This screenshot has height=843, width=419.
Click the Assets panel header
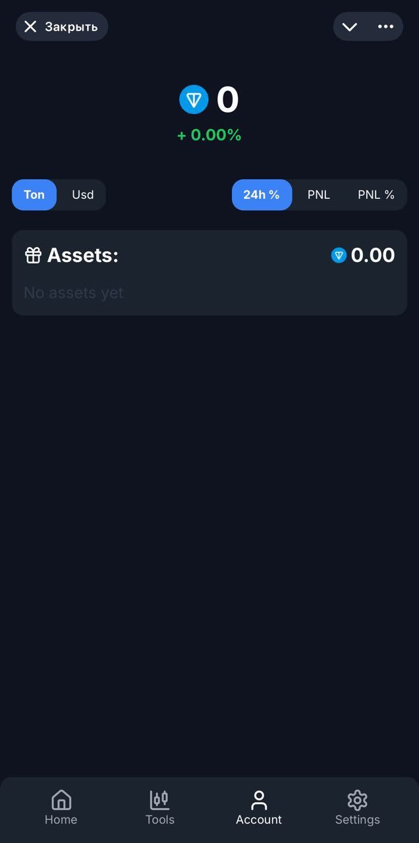click(85, 255)
